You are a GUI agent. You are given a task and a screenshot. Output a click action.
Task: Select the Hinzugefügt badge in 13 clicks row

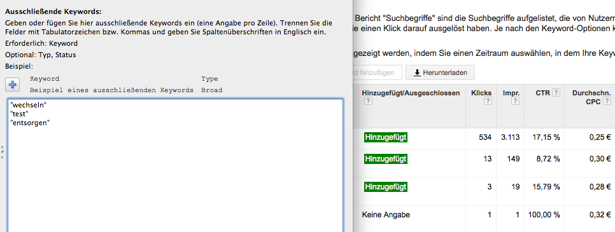coord(386,159)
